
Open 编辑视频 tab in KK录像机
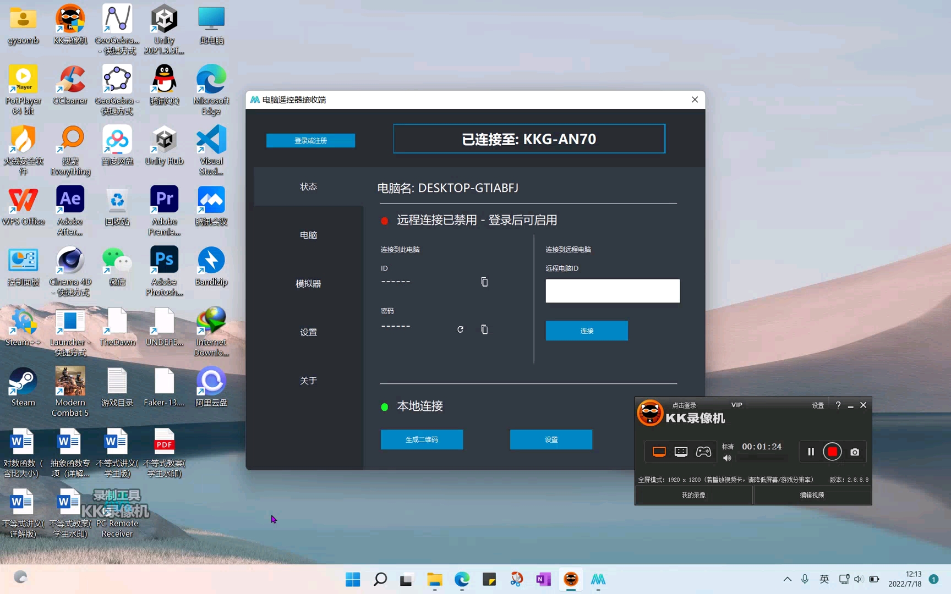[812, 495]
